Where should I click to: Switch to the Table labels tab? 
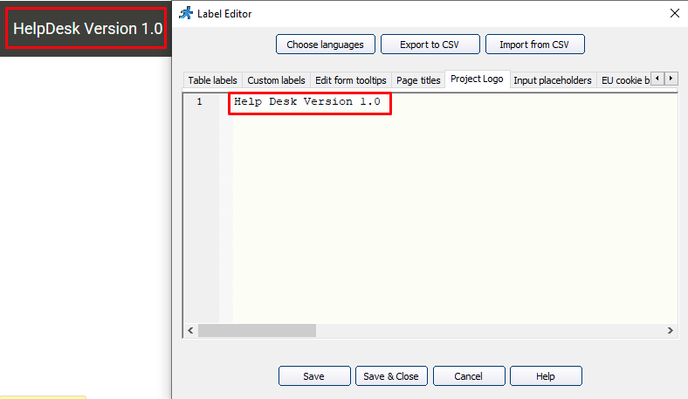[x=212, y=80]
